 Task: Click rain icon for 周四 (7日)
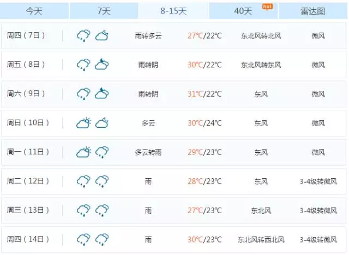click(83, 36)
